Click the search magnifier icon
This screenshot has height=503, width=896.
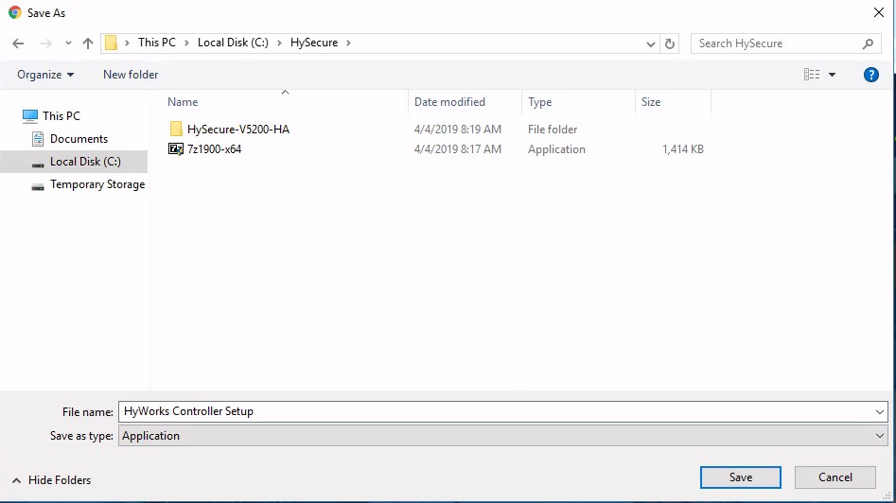pos(868,43)
